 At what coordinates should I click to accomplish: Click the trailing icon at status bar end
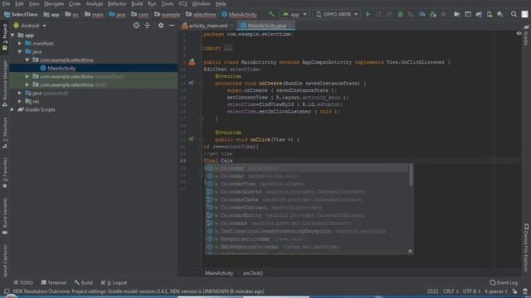click(x=525, y=291)
